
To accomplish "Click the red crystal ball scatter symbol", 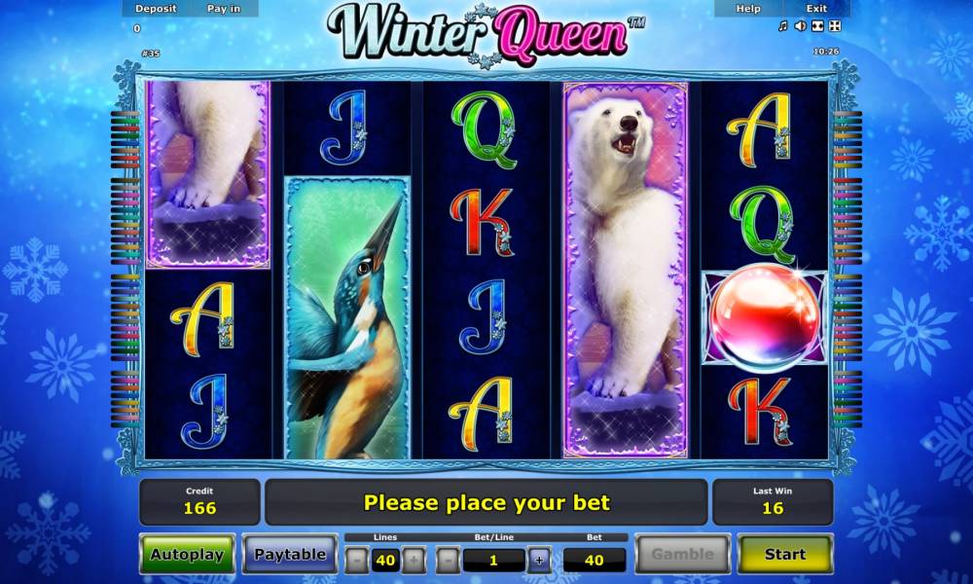I will [765, 317].
